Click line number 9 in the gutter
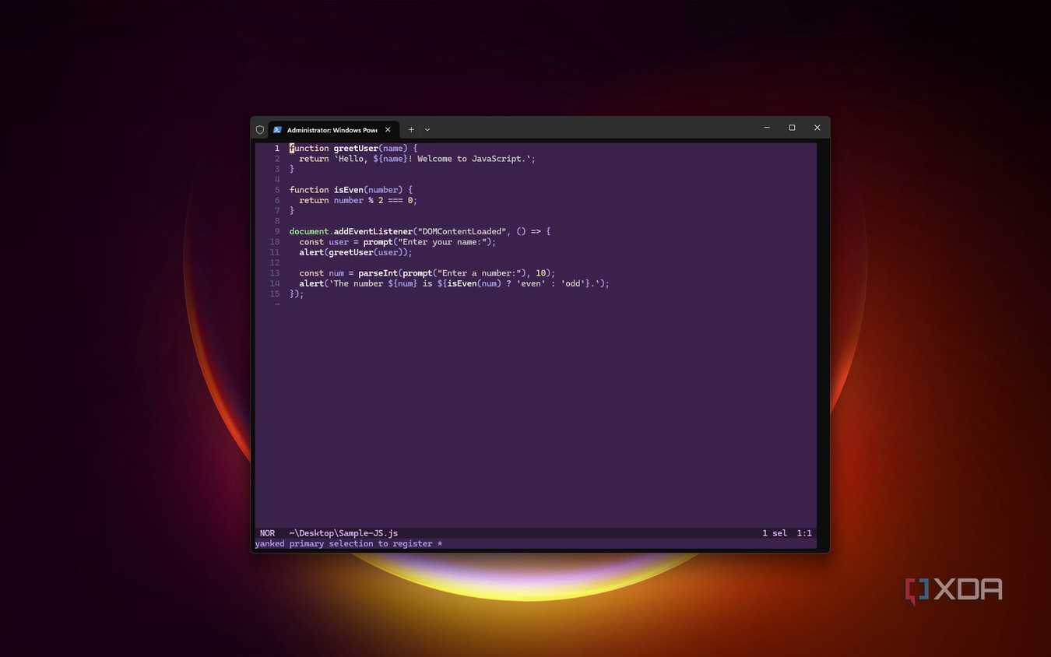This screenshot has height=657, width=1051. [x=276, y=231]
